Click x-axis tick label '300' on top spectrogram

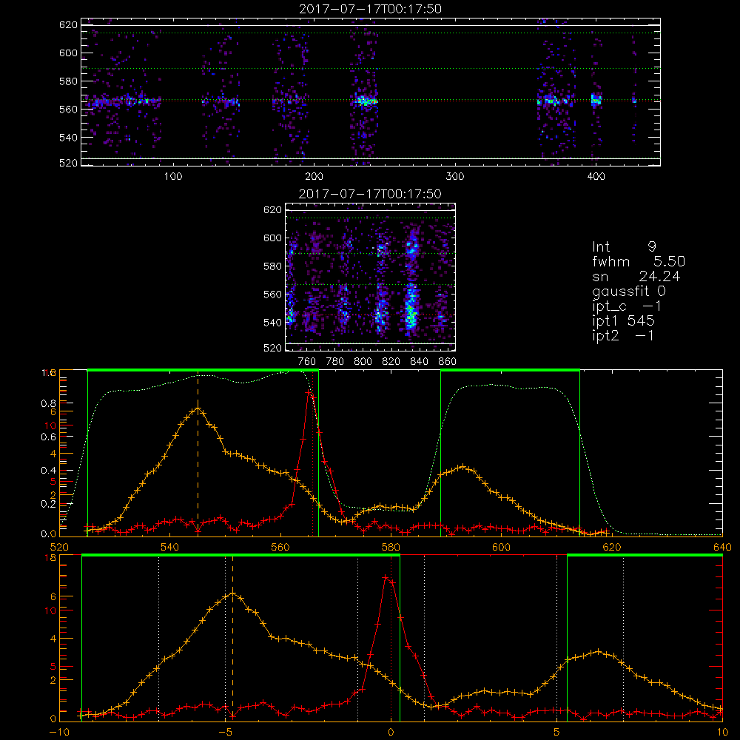coord(455,177)
